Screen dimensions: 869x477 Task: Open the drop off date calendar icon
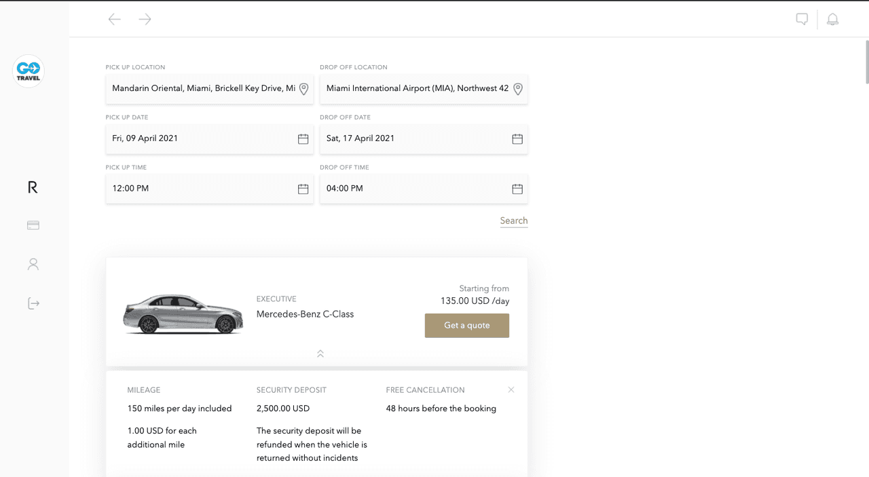point(517,139)
